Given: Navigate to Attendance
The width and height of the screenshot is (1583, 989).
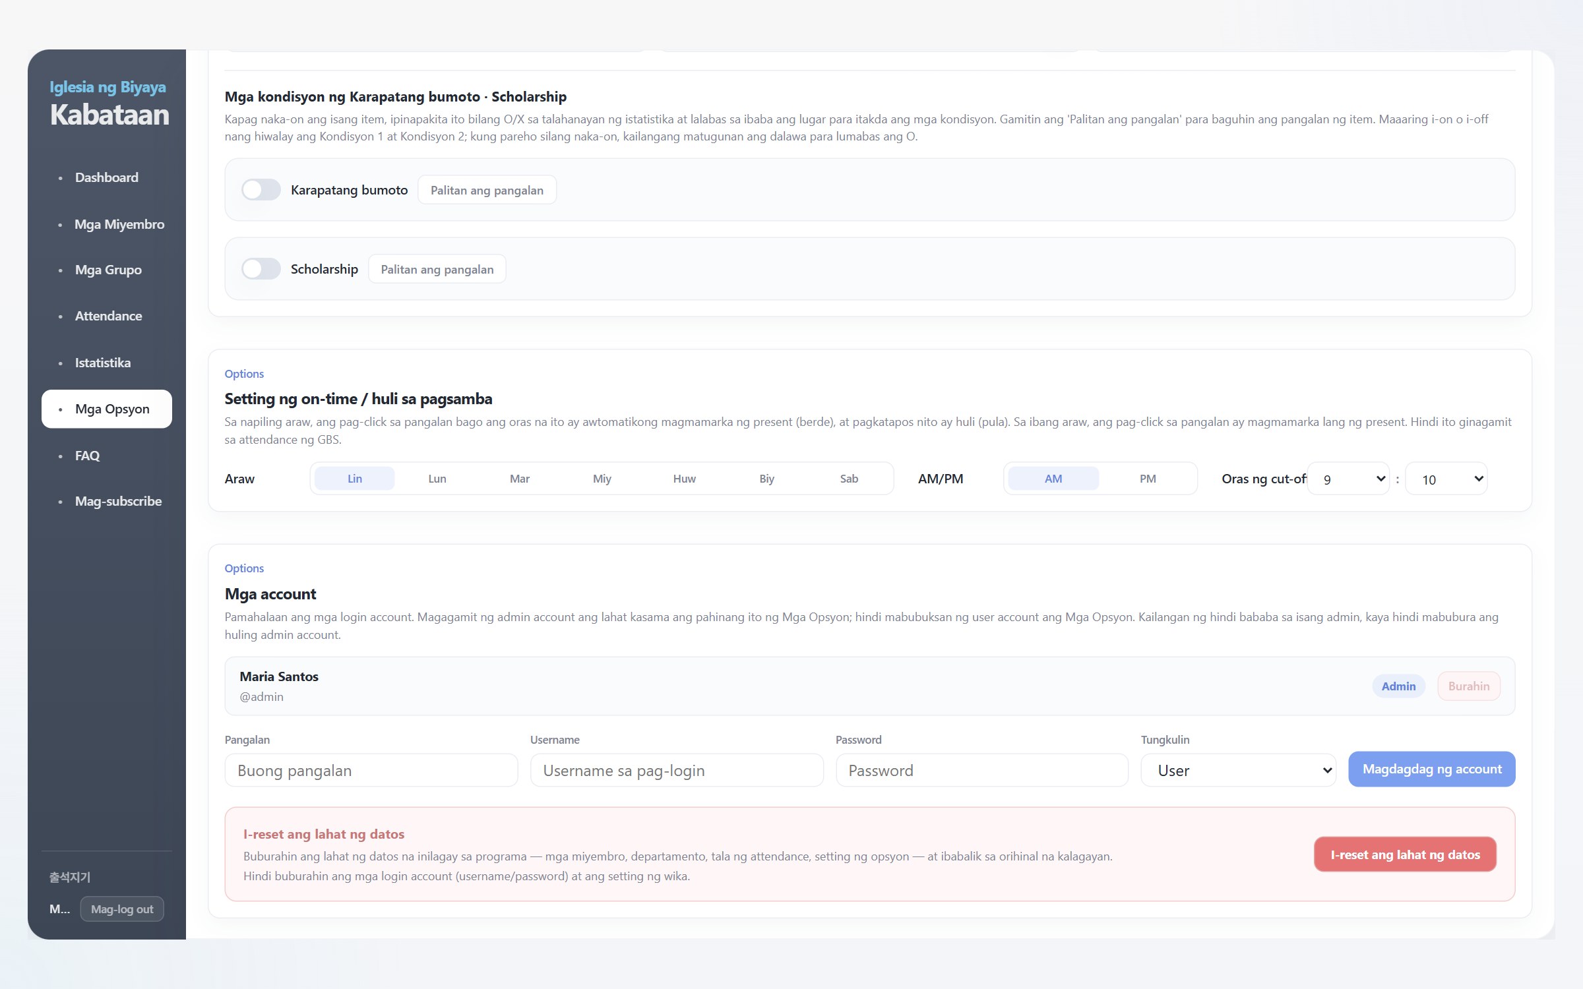Looking at the screenshot, I should [x=107, y=316].
